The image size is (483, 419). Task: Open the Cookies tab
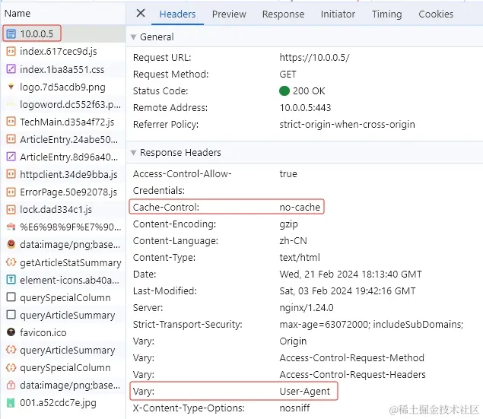436,14
